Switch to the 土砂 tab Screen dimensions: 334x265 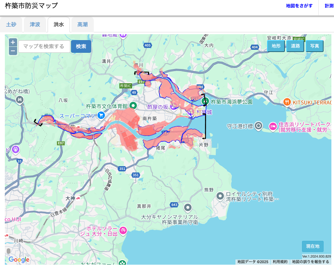point(11,25)
